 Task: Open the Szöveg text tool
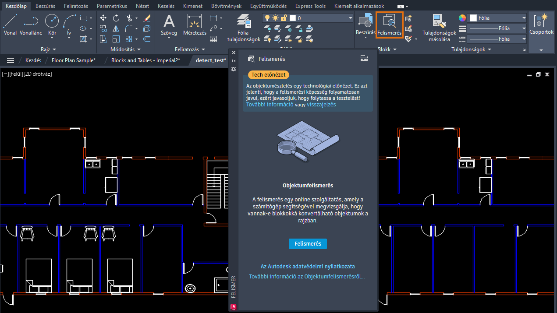coord(169,25)
